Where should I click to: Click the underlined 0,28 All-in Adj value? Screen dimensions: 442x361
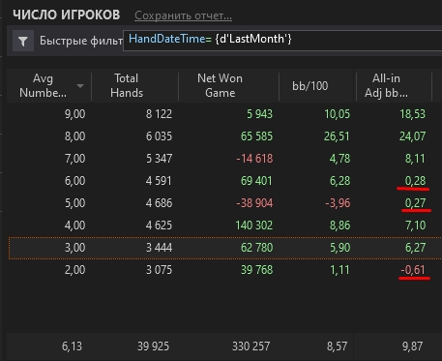coord(415,181)
